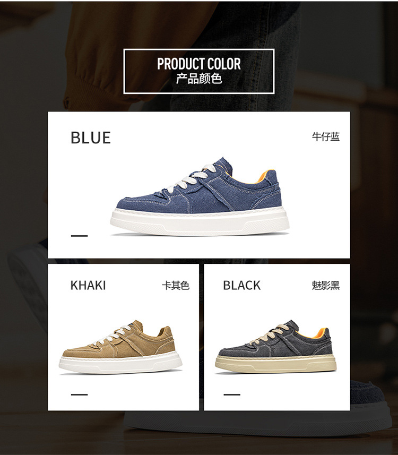Click the khaki sneaker image
This screenshot has width=398, height=455.
120,347
